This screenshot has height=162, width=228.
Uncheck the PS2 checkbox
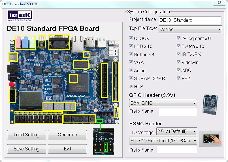[178, 78]
